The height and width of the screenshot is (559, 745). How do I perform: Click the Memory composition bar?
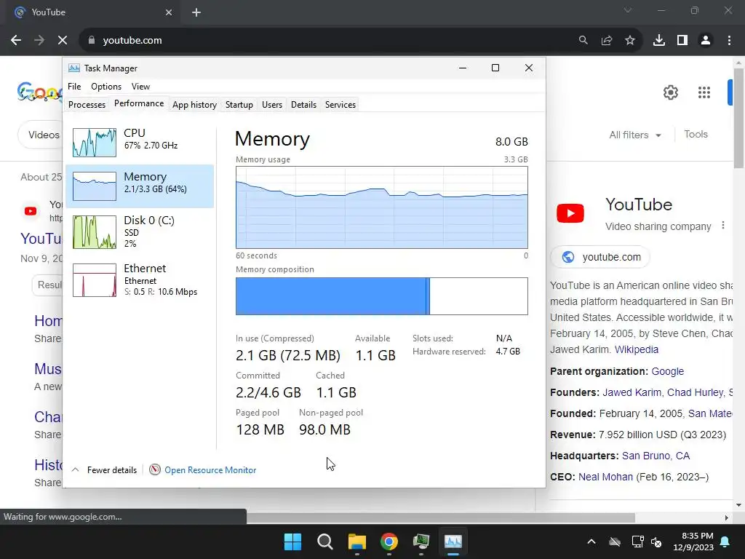(x=381, y=296)
